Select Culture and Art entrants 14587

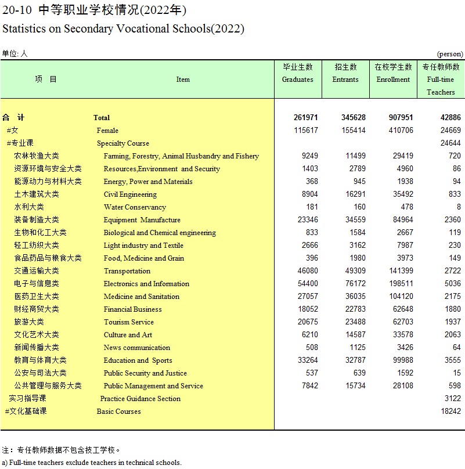(x=355, y=334)
